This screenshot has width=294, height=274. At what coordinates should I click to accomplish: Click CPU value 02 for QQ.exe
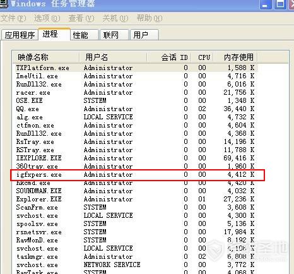click(202, 109)
